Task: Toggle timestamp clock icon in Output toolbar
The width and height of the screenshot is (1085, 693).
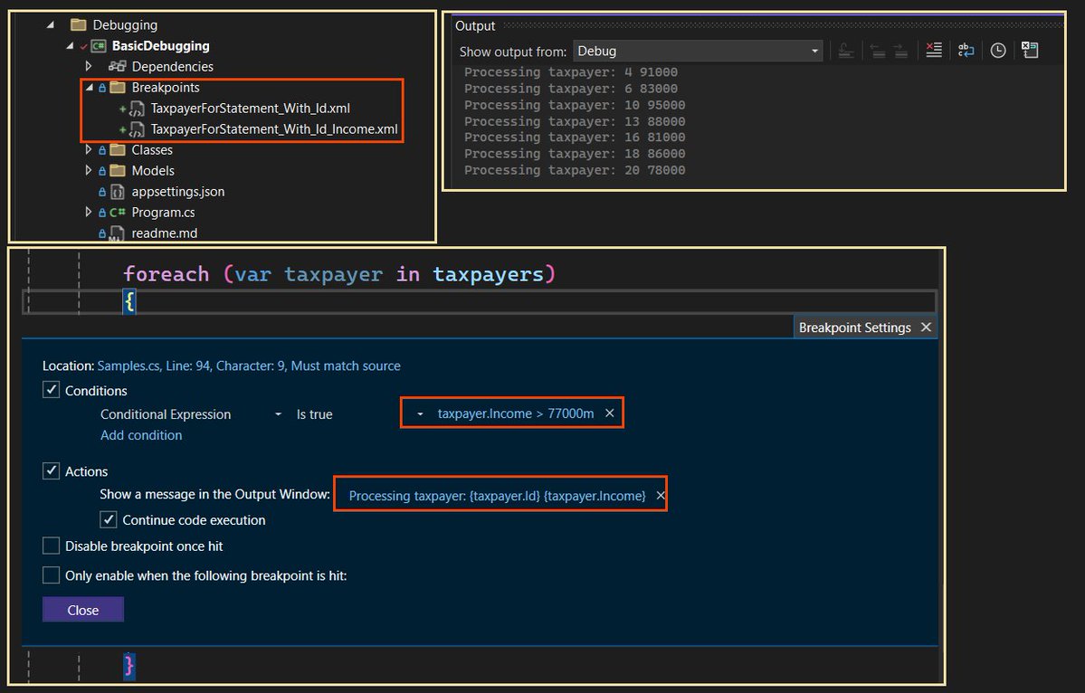Action: coord(998,50)
